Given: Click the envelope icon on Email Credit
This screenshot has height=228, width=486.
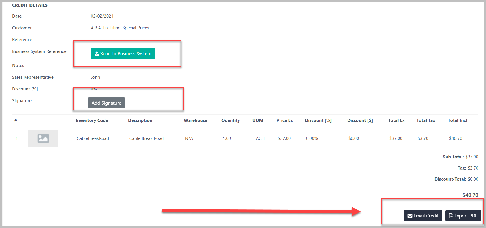Looking at the screenshot, I should [410, 216].
